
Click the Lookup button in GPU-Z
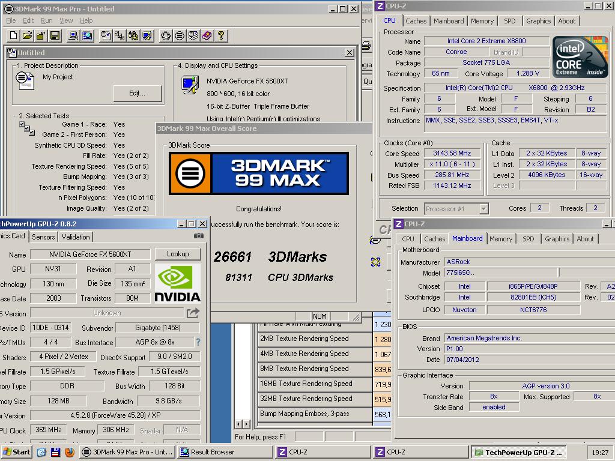(178, 254)
